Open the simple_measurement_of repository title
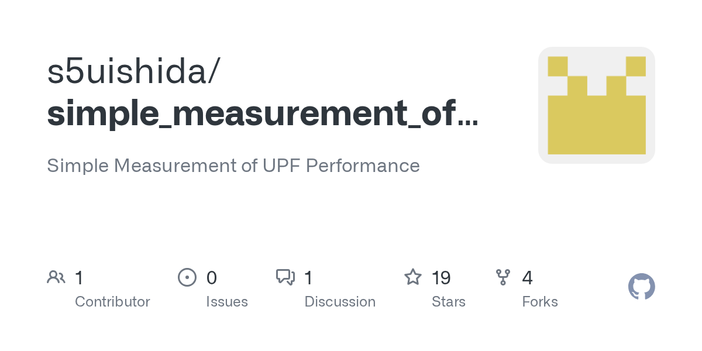 coord(262,113)
